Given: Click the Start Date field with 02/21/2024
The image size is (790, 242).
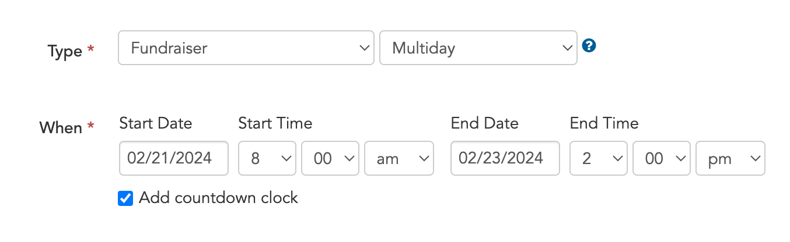Looking at the screenshot, I should pyautogui.click(x=173, y=158).
